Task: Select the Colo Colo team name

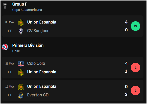Action: point(36,63)
